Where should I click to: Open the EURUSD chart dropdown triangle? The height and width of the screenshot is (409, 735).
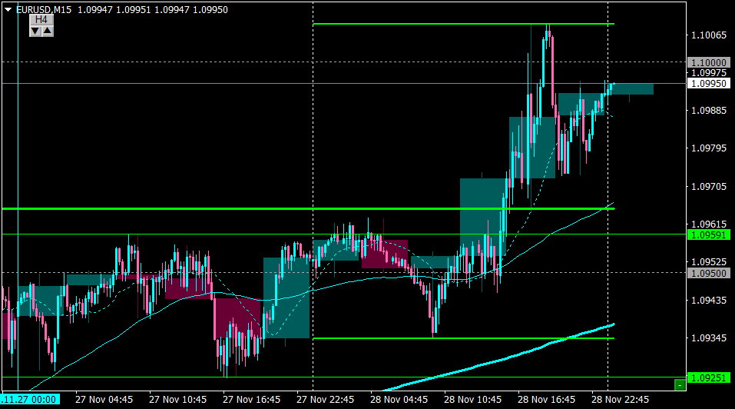[8, 9]
